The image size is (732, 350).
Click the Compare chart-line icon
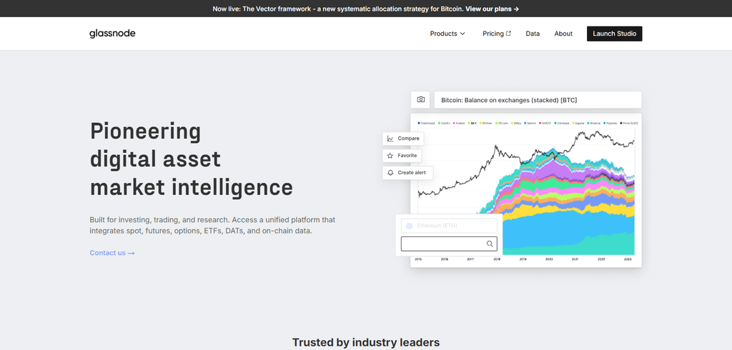[390, 139]
